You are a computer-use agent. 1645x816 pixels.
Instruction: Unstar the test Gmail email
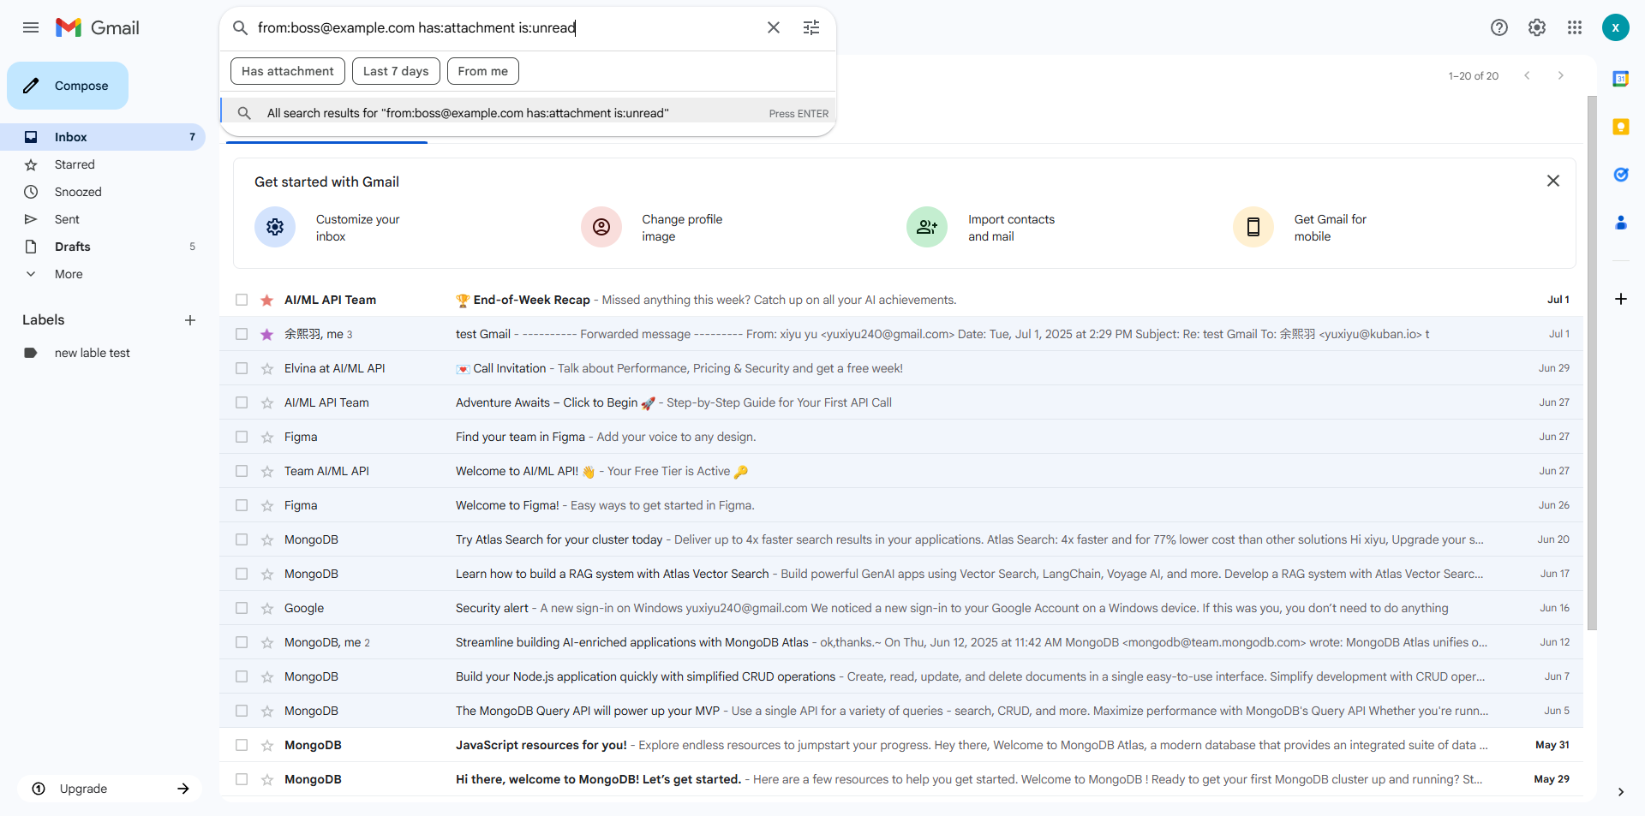(x=267, y=334)
